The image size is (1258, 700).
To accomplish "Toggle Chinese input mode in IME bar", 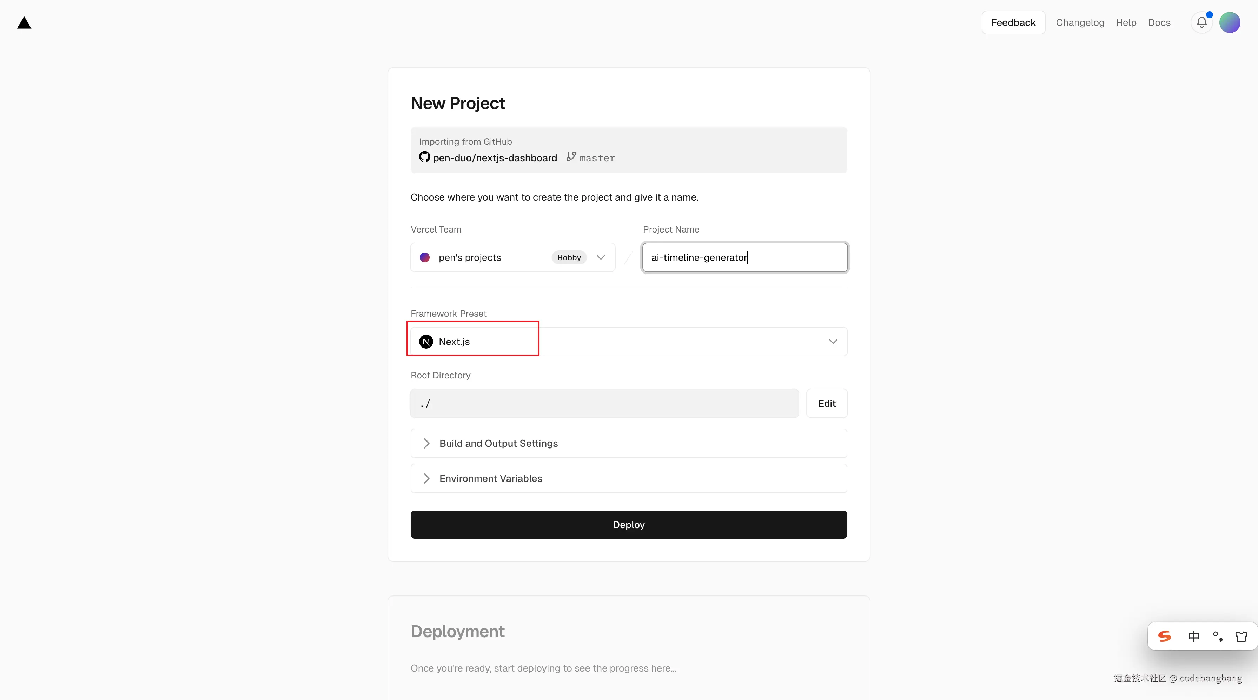I will pos(1193,636).
